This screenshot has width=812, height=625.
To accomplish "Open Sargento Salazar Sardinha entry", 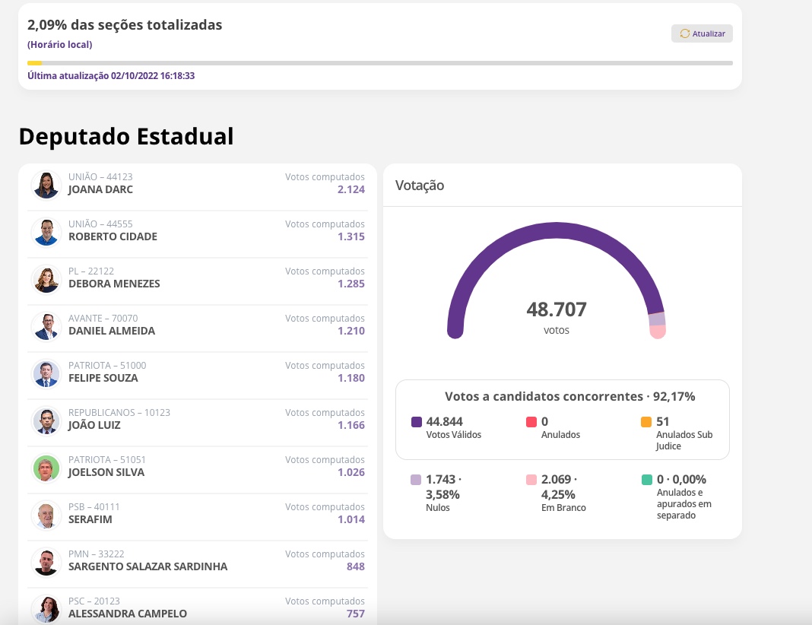I will click(x=198, y=560).
